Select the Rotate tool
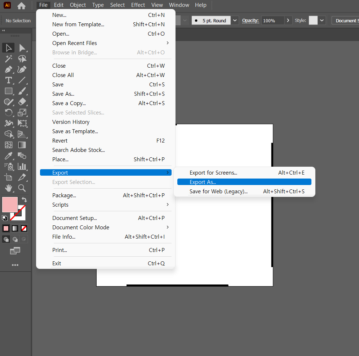The height and width of the screenshot is (356, 359). (9, 113)
